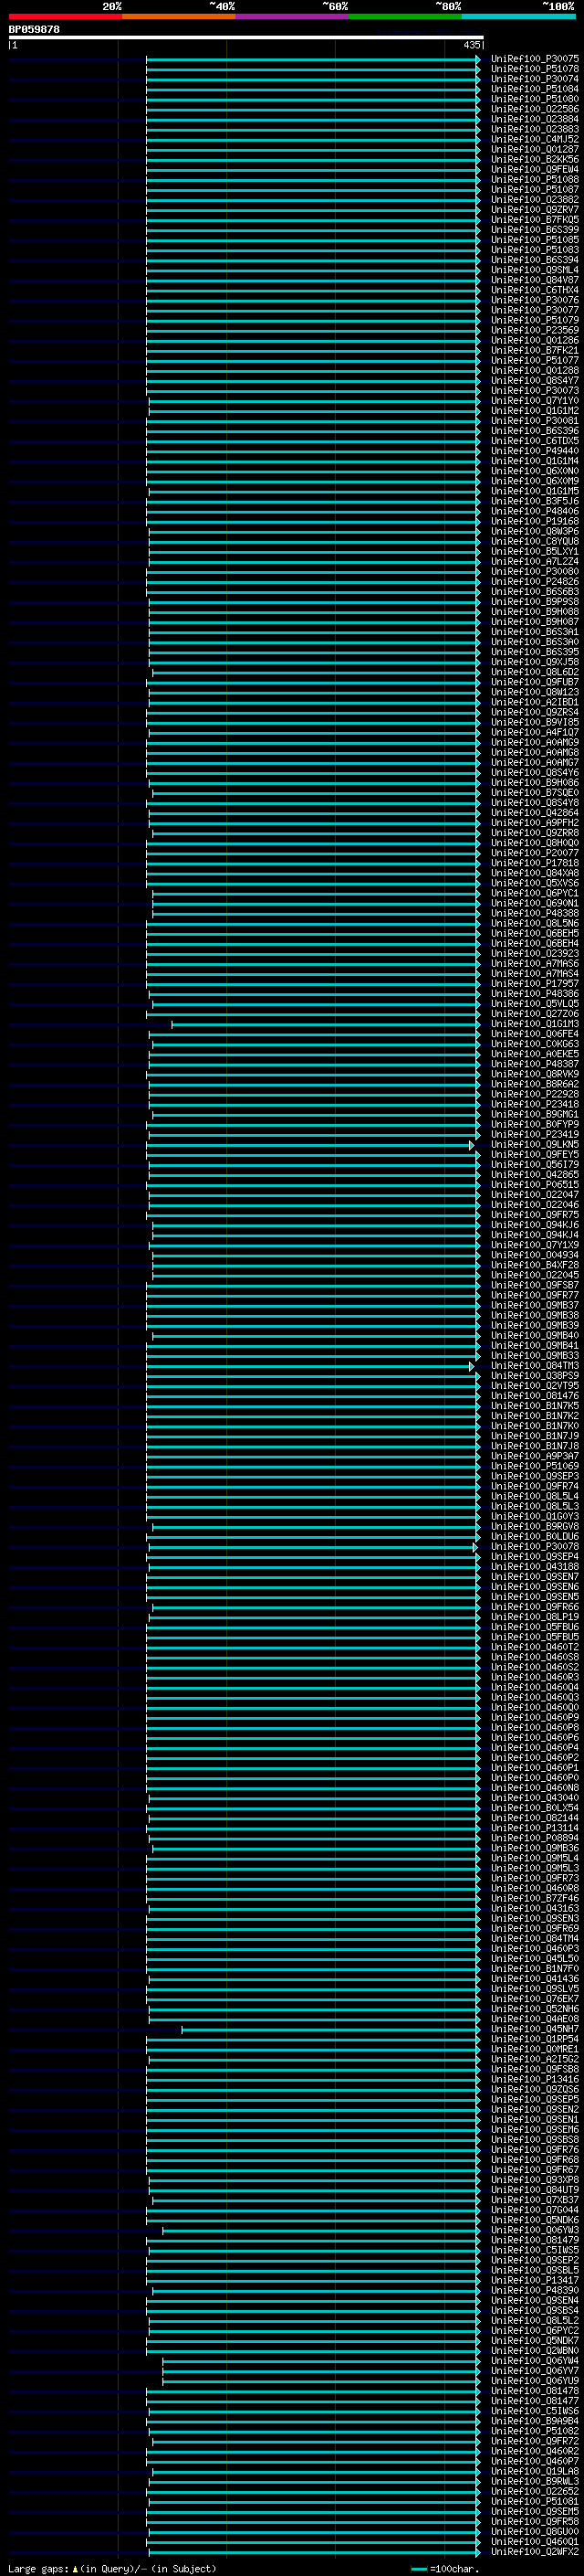This screenshot has width=584, height=2576.
Task: Click the cyan =100char. scale legend bar
Action: coord(419,2569)
